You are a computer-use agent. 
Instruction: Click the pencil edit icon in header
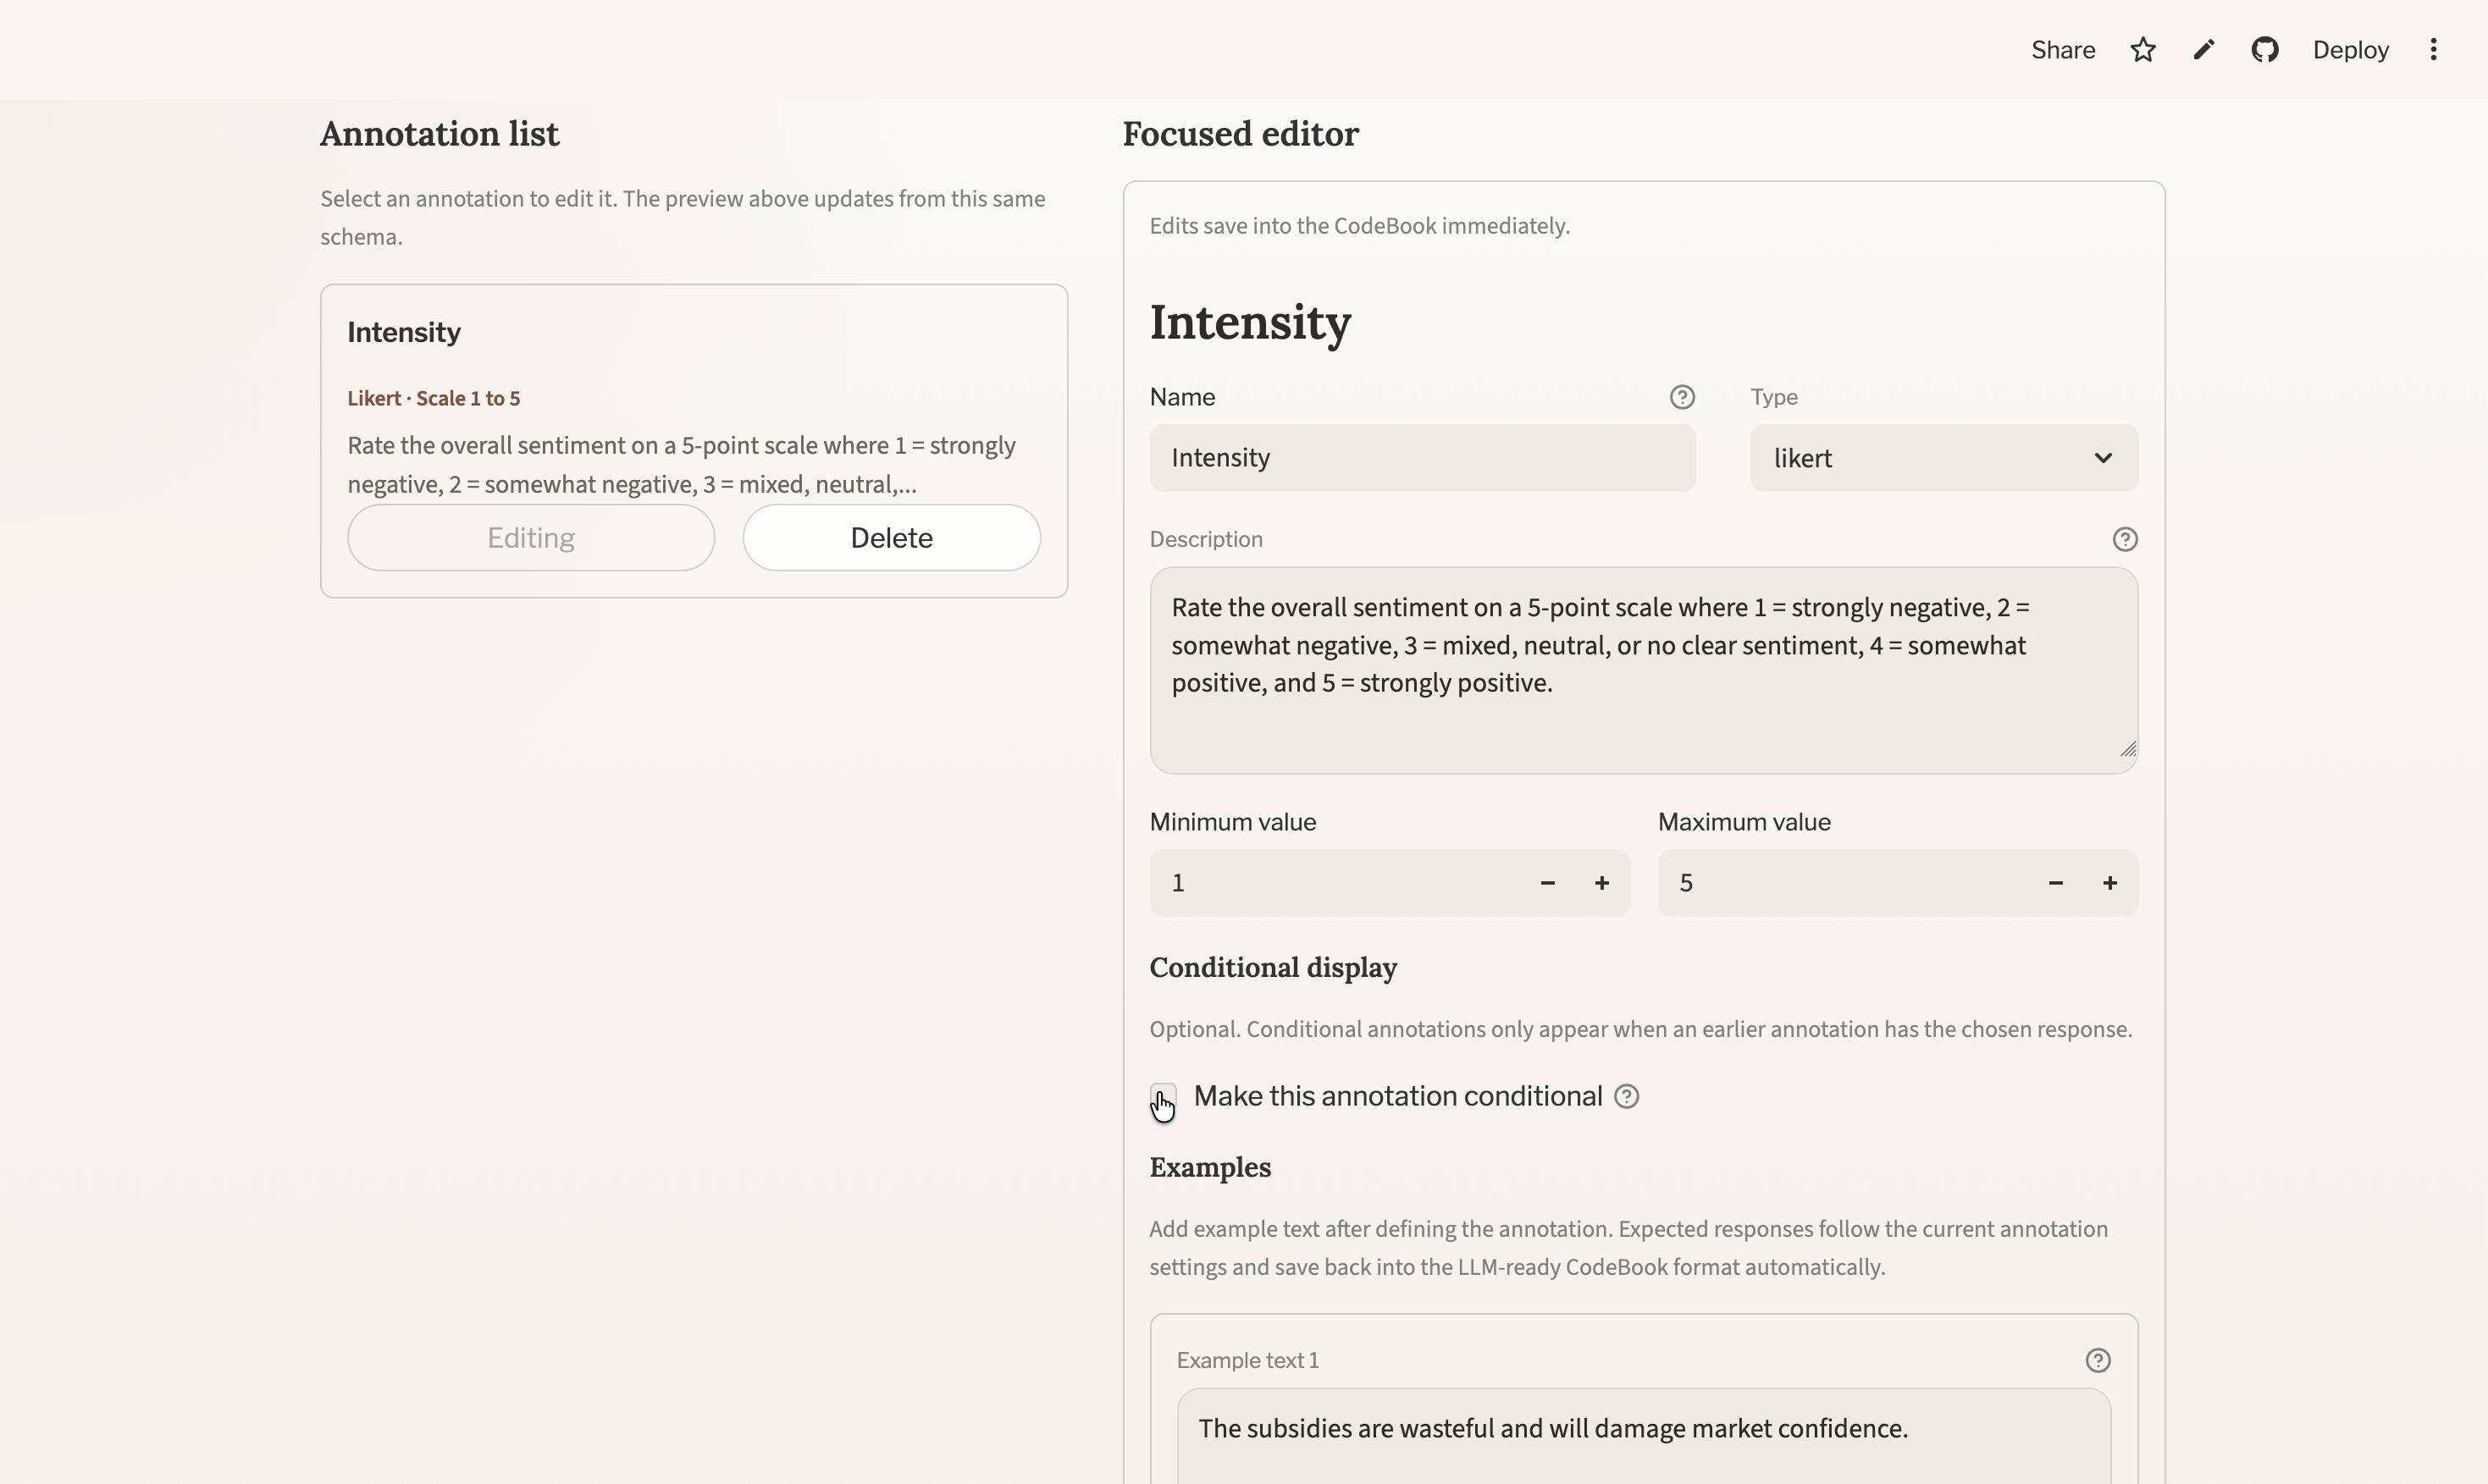pyautogui.click(x=2203, y=50)
